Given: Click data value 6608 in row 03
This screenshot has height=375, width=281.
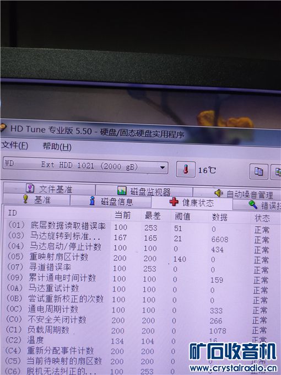Looking at the screenshot, I should click(220, 239).
